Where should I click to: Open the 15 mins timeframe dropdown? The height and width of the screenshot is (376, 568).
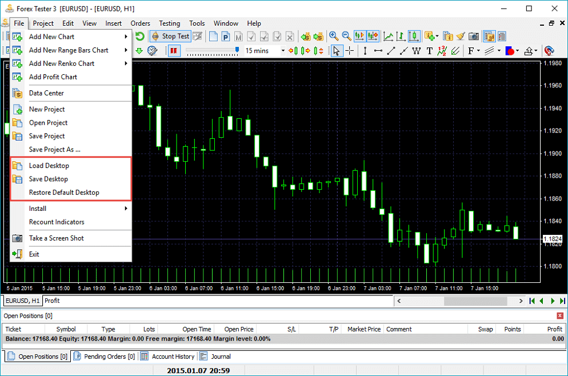pyautogui.click(x=283, y=51)
